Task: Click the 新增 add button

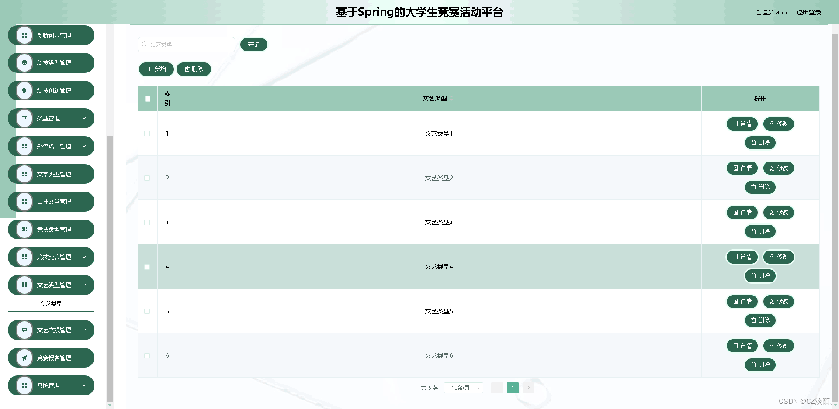Action: click(x=156, y=69)
